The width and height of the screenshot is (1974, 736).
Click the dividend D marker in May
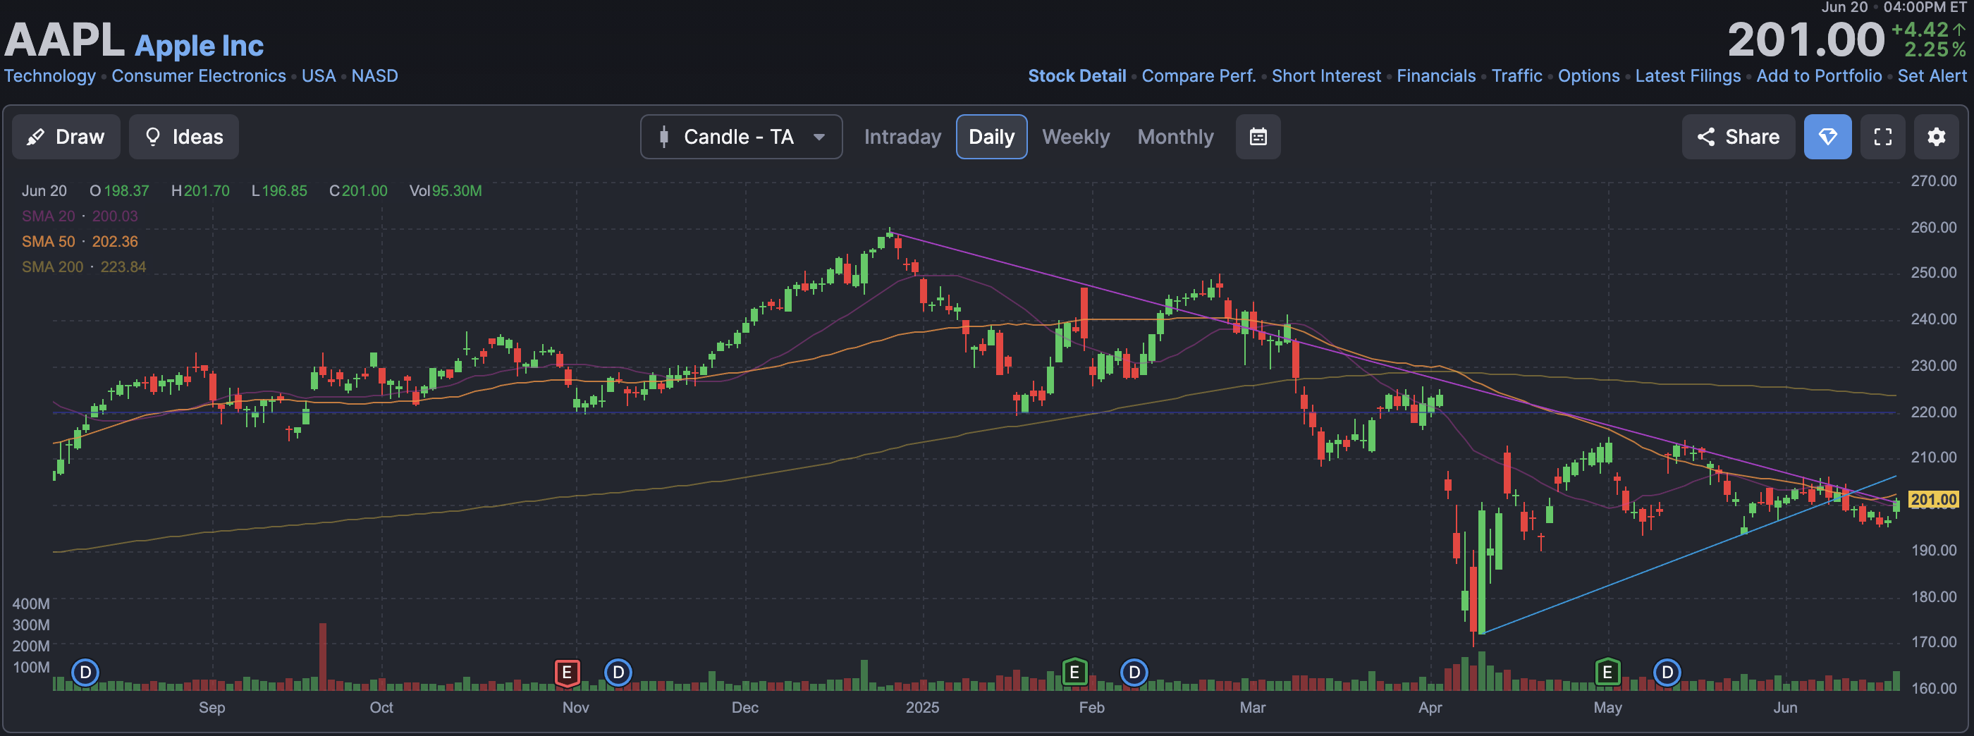1667,673
